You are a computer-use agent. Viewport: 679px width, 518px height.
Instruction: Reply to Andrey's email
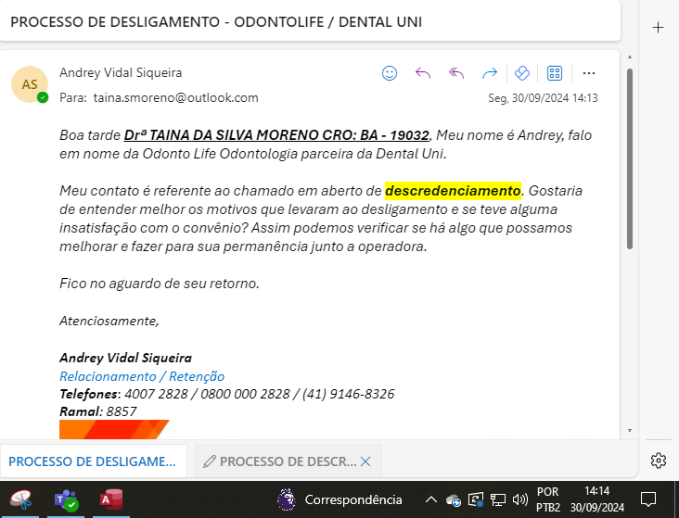pyautogui.click(x=423, y=73)
